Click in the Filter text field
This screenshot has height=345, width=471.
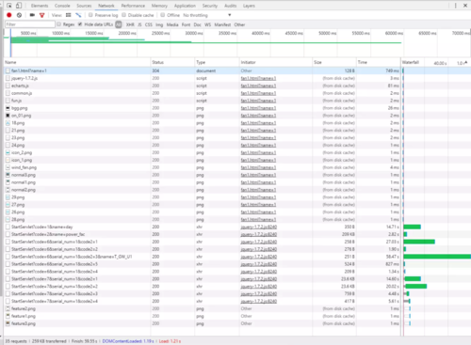click(x=30, y=24)
